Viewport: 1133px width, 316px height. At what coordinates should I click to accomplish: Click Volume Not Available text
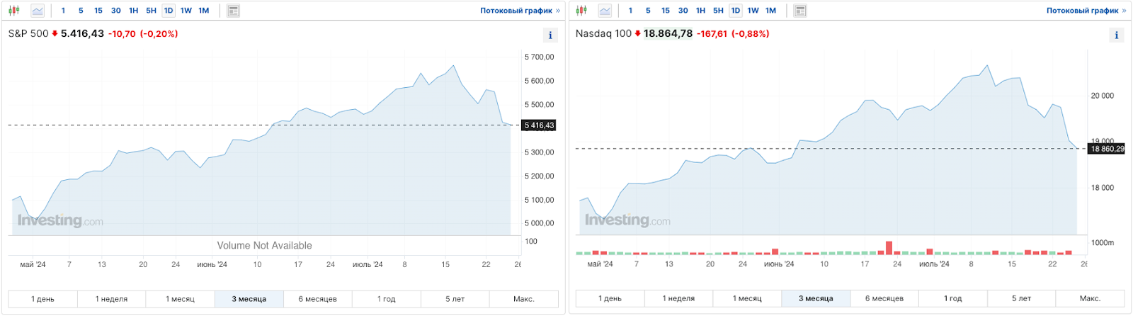pyautogui.click(x=264, y=245)
